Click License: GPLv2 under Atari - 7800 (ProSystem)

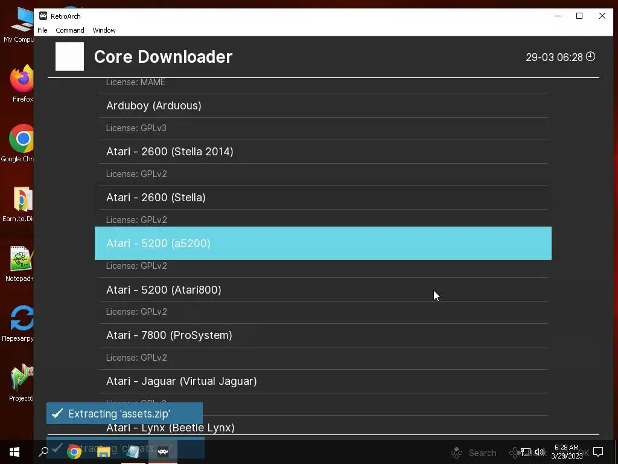click(136, 358)
